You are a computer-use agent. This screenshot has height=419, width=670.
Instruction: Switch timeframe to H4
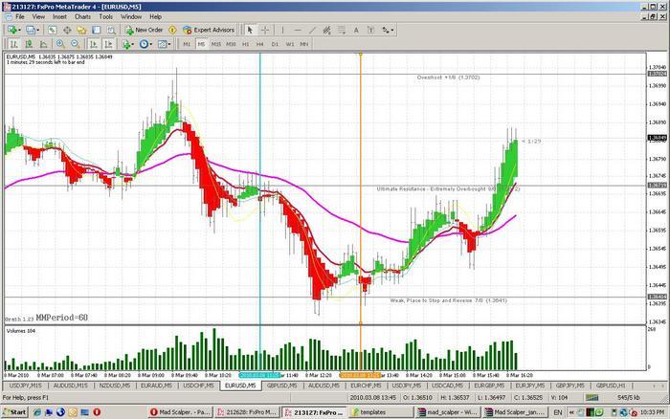[259, 44]
